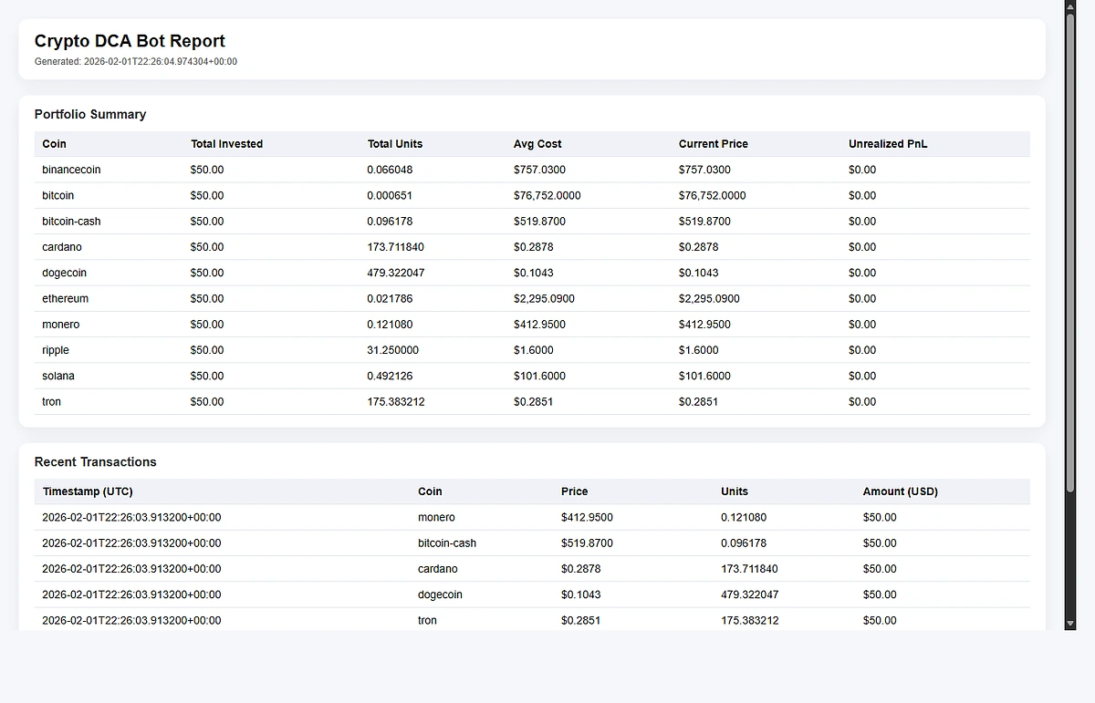
Task: Click the generated timestamp text under the title
Action: click(135, 61)
